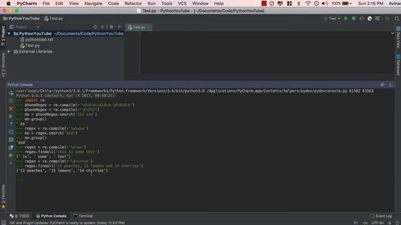Open the Test run configuration dropdown
The height and width of the screenshot is (225, 401).
coord(332,18)
